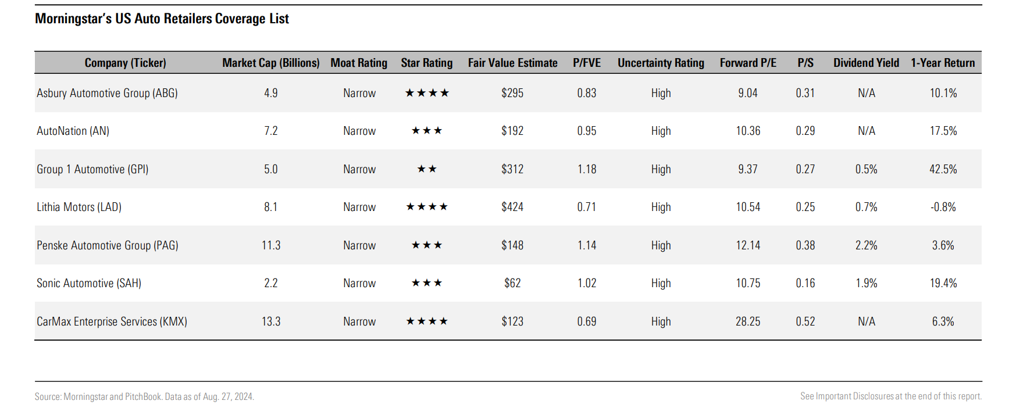The image size is (1016, 404).
Task: Click the Star Rating column header
Action: (427, 63)
